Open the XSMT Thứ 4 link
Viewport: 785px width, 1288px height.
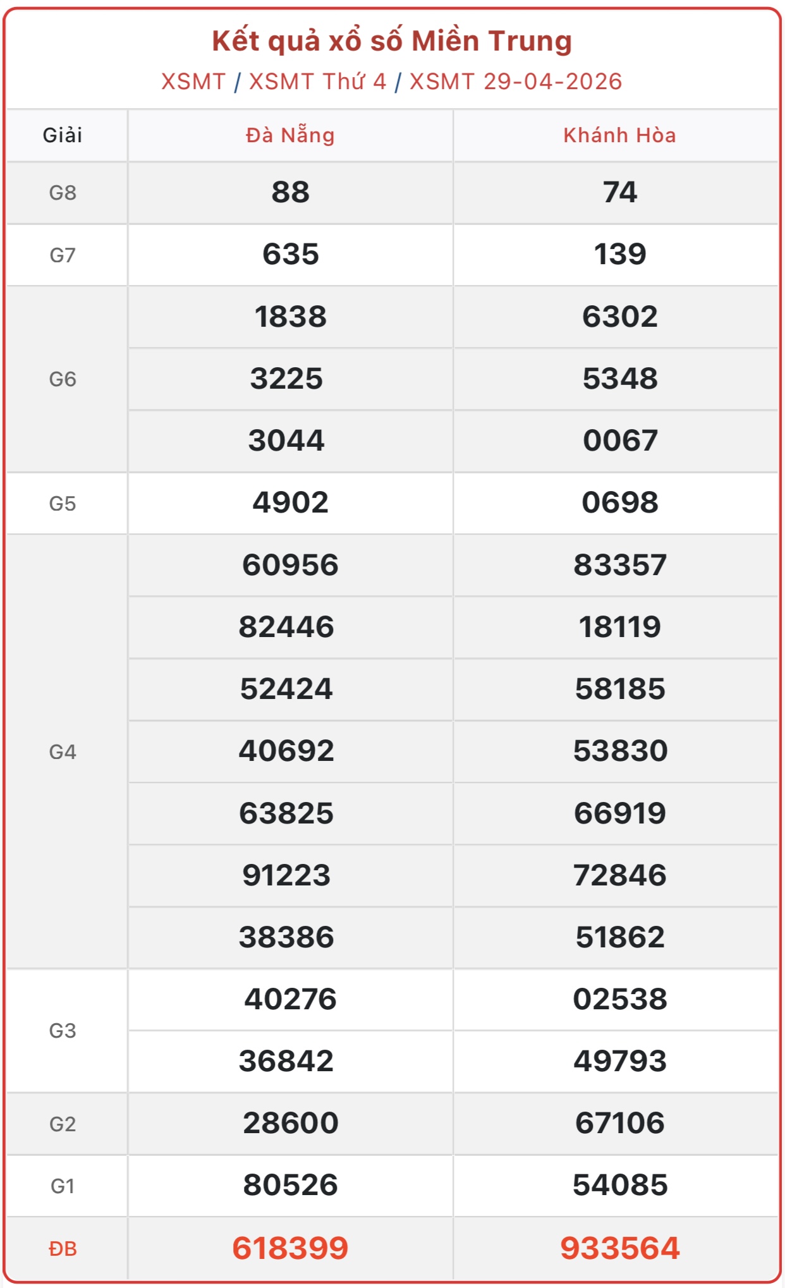[x=317, y=82]
